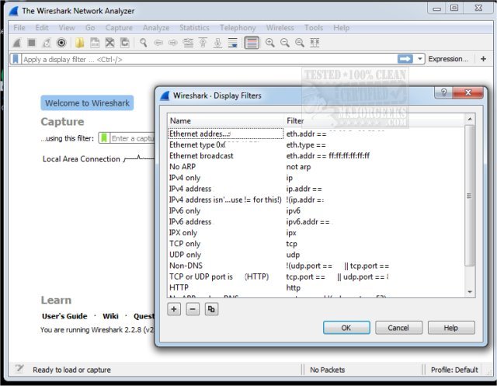
Task: Click the stop capture square icon
Action: 31,43
